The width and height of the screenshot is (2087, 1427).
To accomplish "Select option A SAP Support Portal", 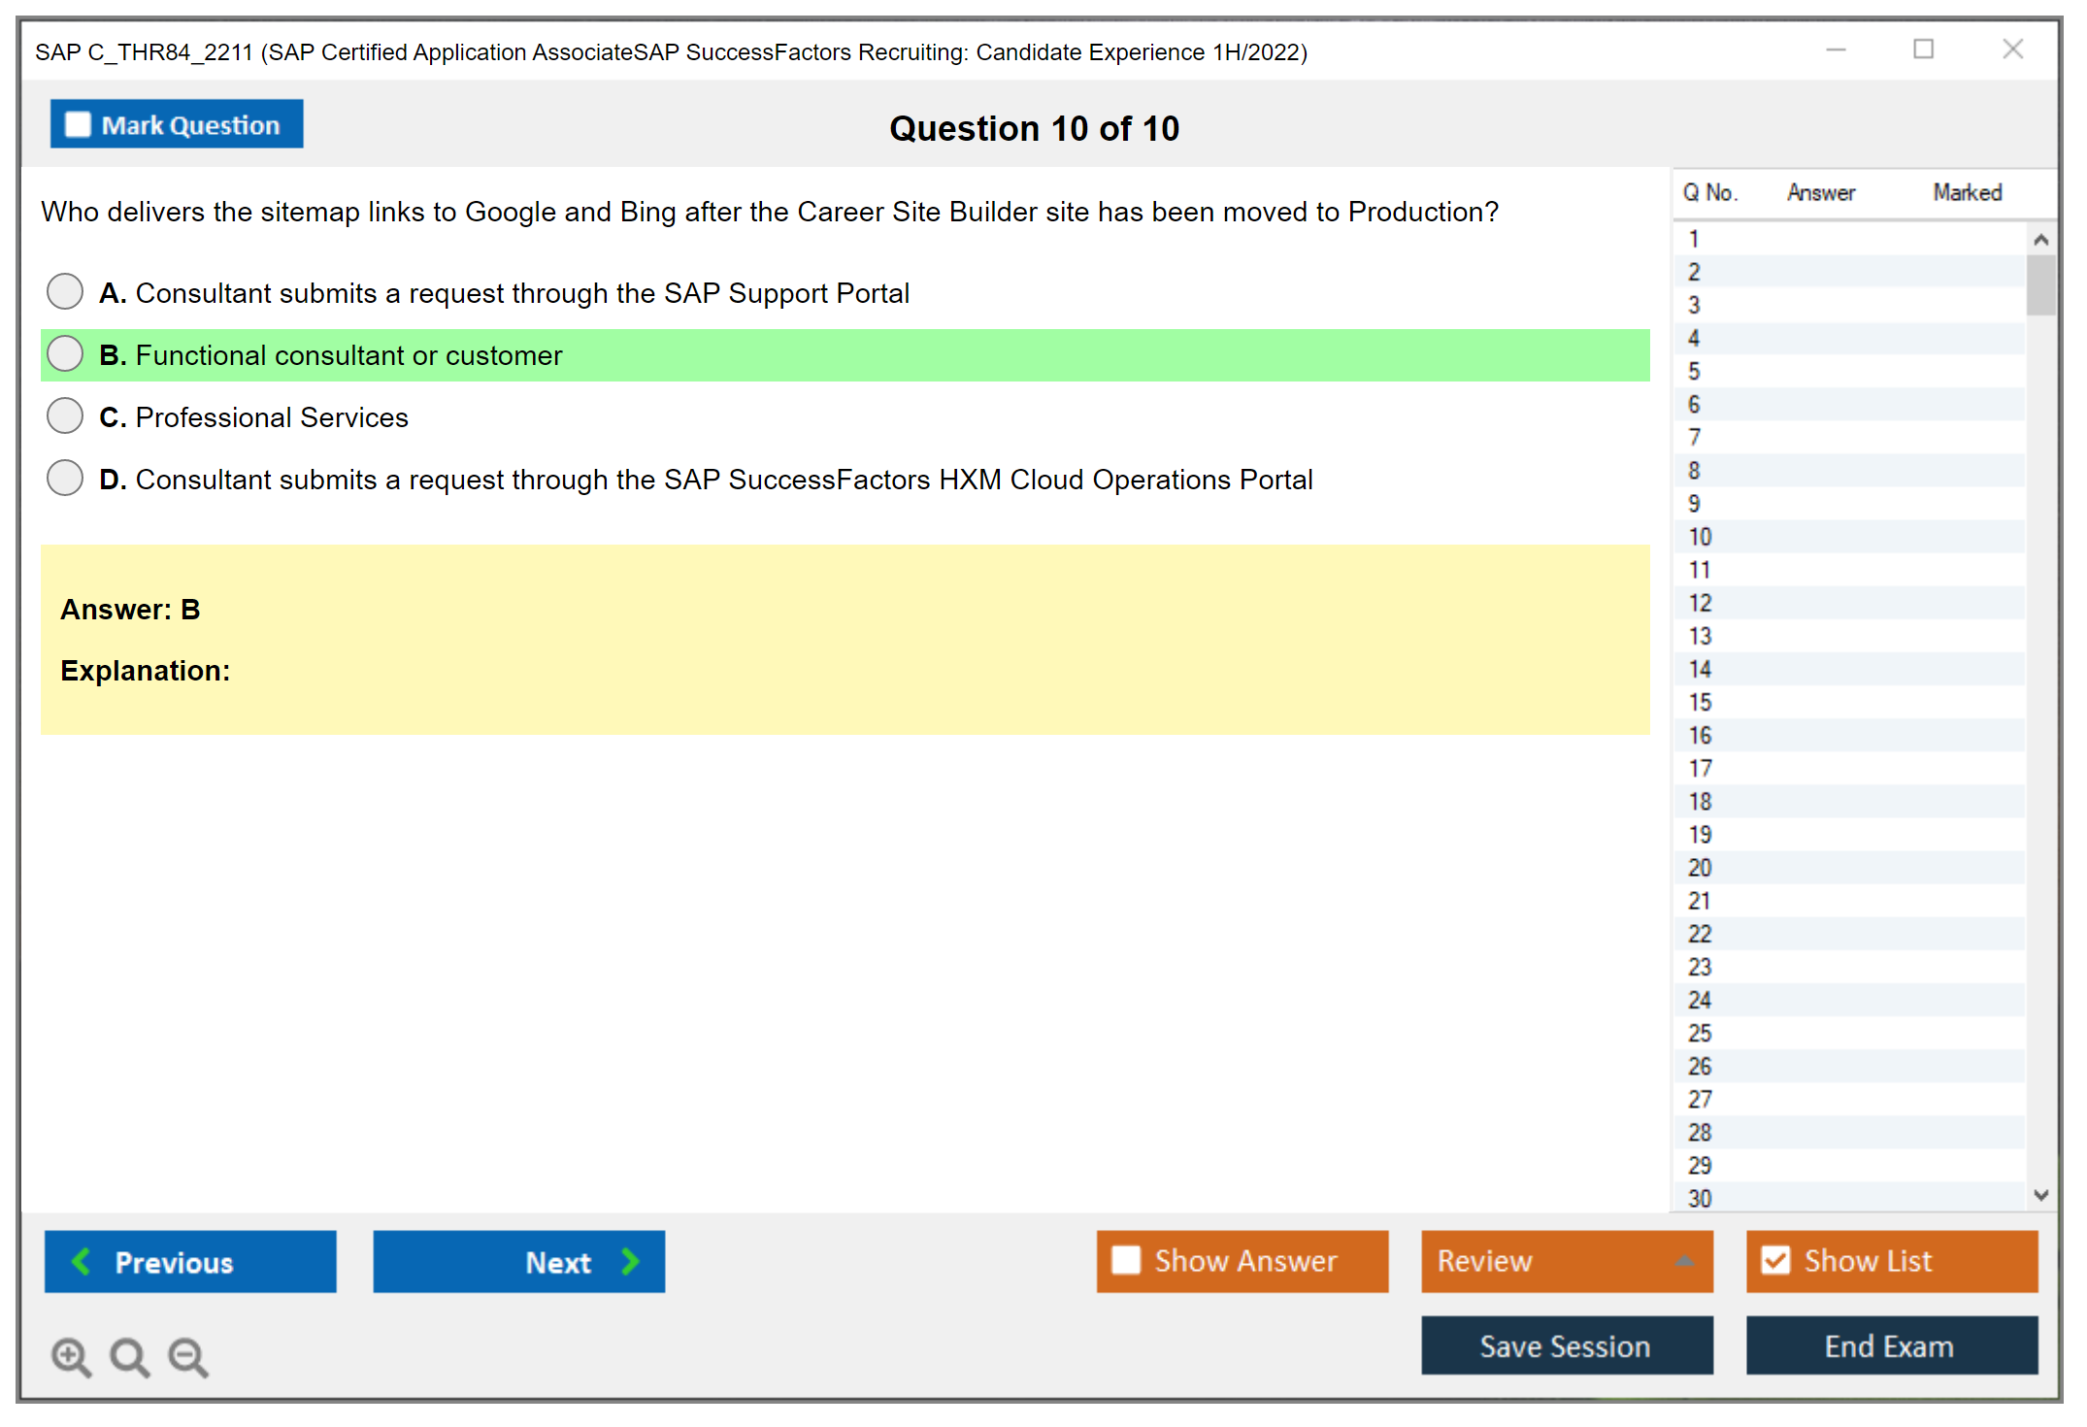I will coord(65,291).
